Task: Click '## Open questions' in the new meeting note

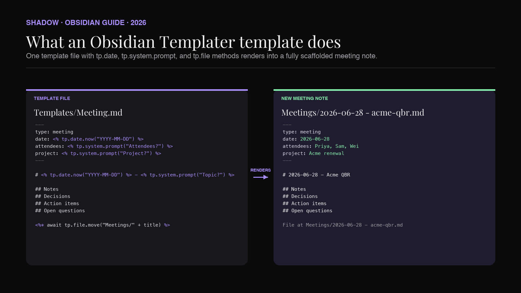Action: (x=307, y=211)
